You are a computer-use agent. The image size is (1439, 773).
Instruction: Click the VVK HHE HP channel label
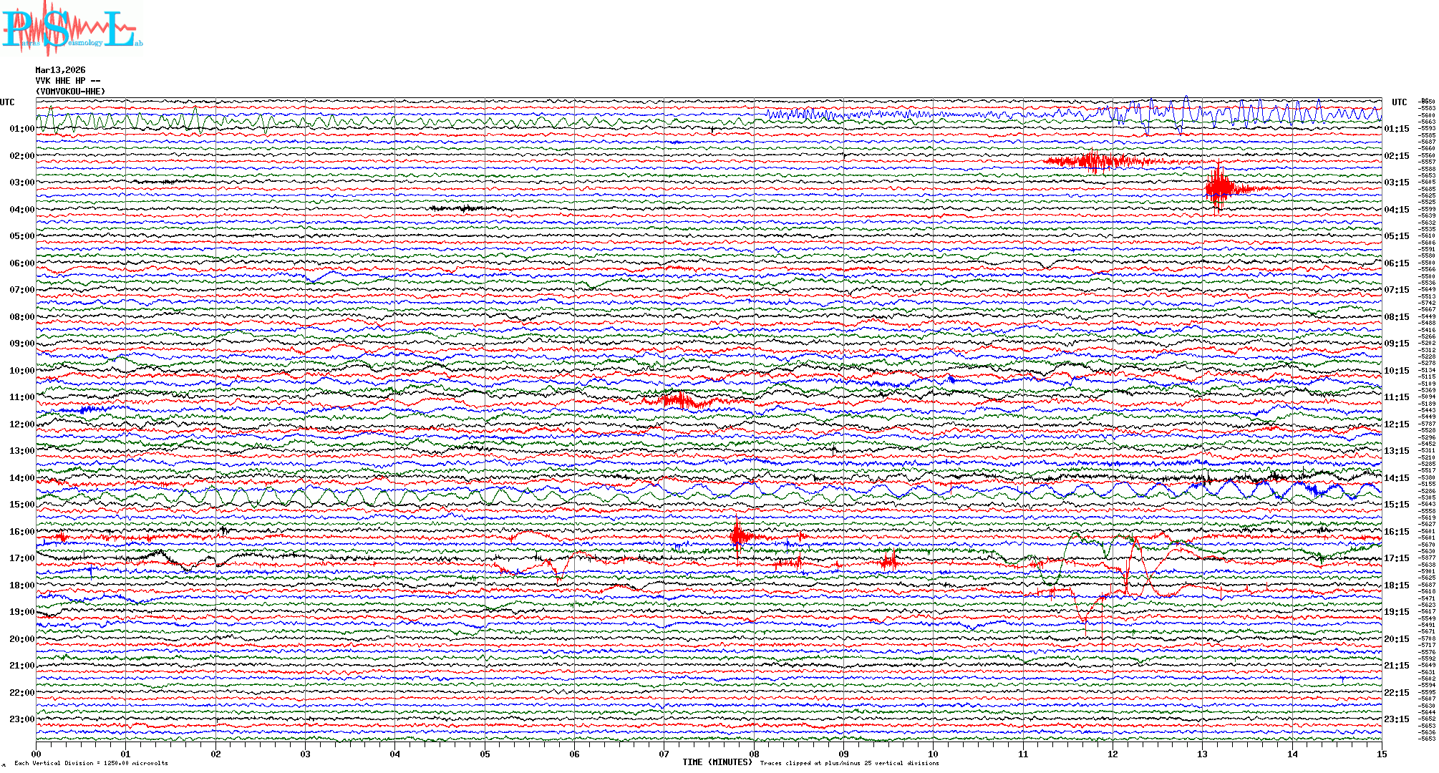click(67, 81)
